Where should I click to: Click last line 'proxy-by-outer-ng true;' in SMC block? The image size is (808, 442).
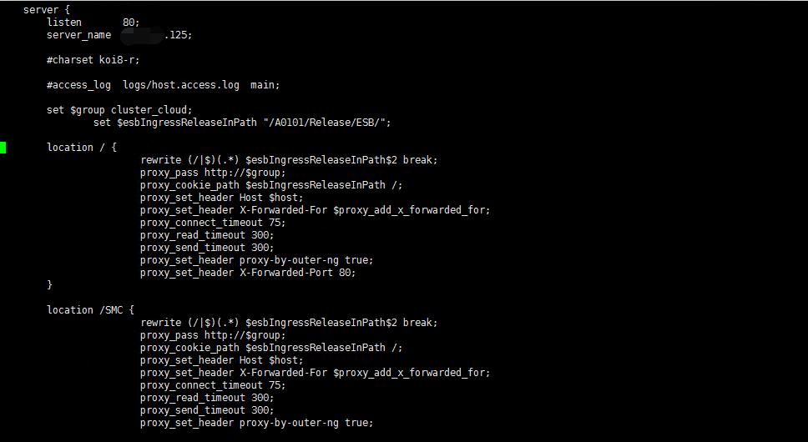(x=256, y=423)
